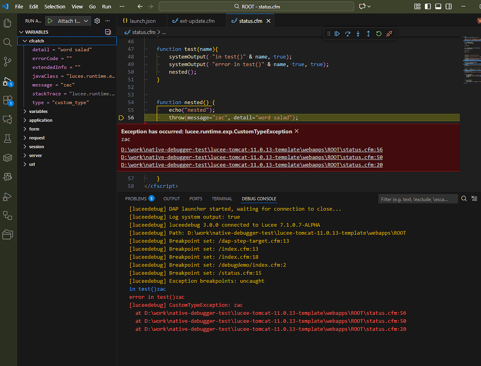Click the debug console filter field

click(418, 199)
